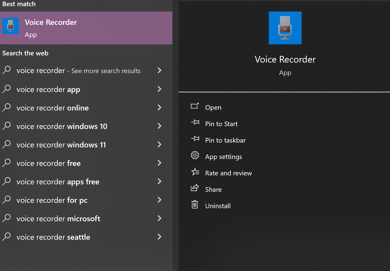Click the Rate and review star icon
Screen dimensions: 390x271
click(195, 172)
